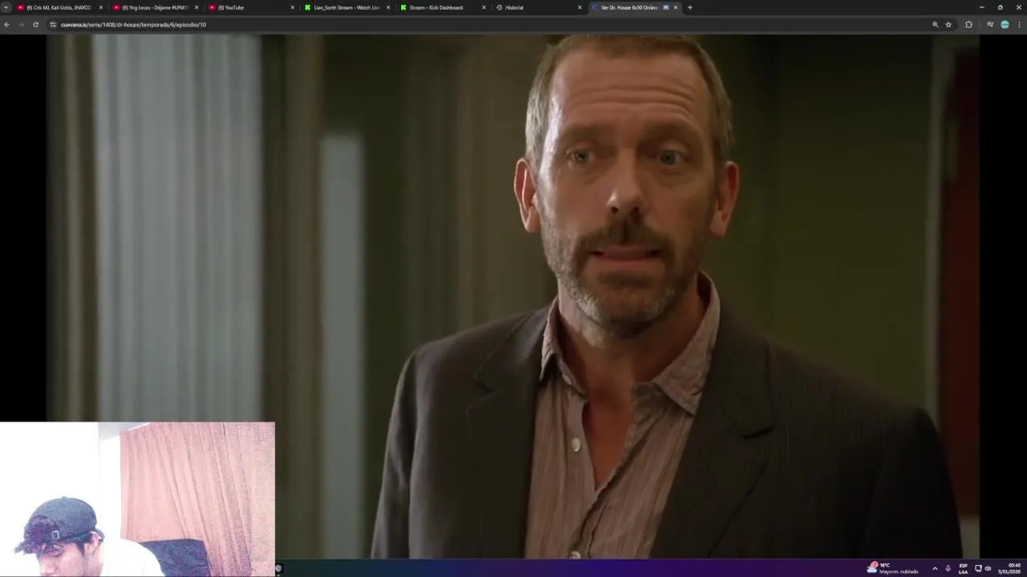
Task: Open the clock and date 00:40
Action: [1009, 568]
